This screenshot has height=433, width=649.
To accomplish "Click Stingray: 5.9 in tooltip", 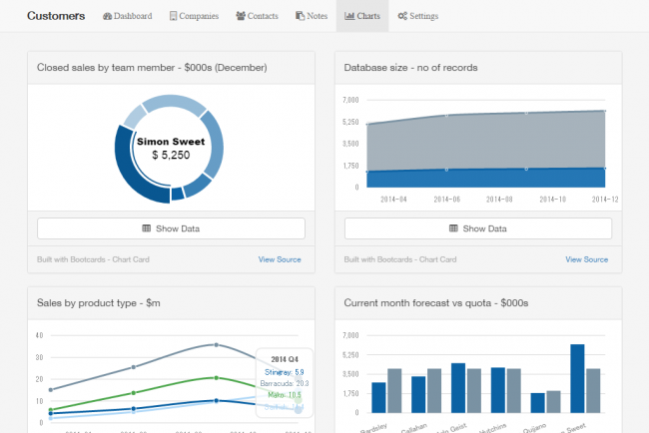I will click(x=285, y=372).
